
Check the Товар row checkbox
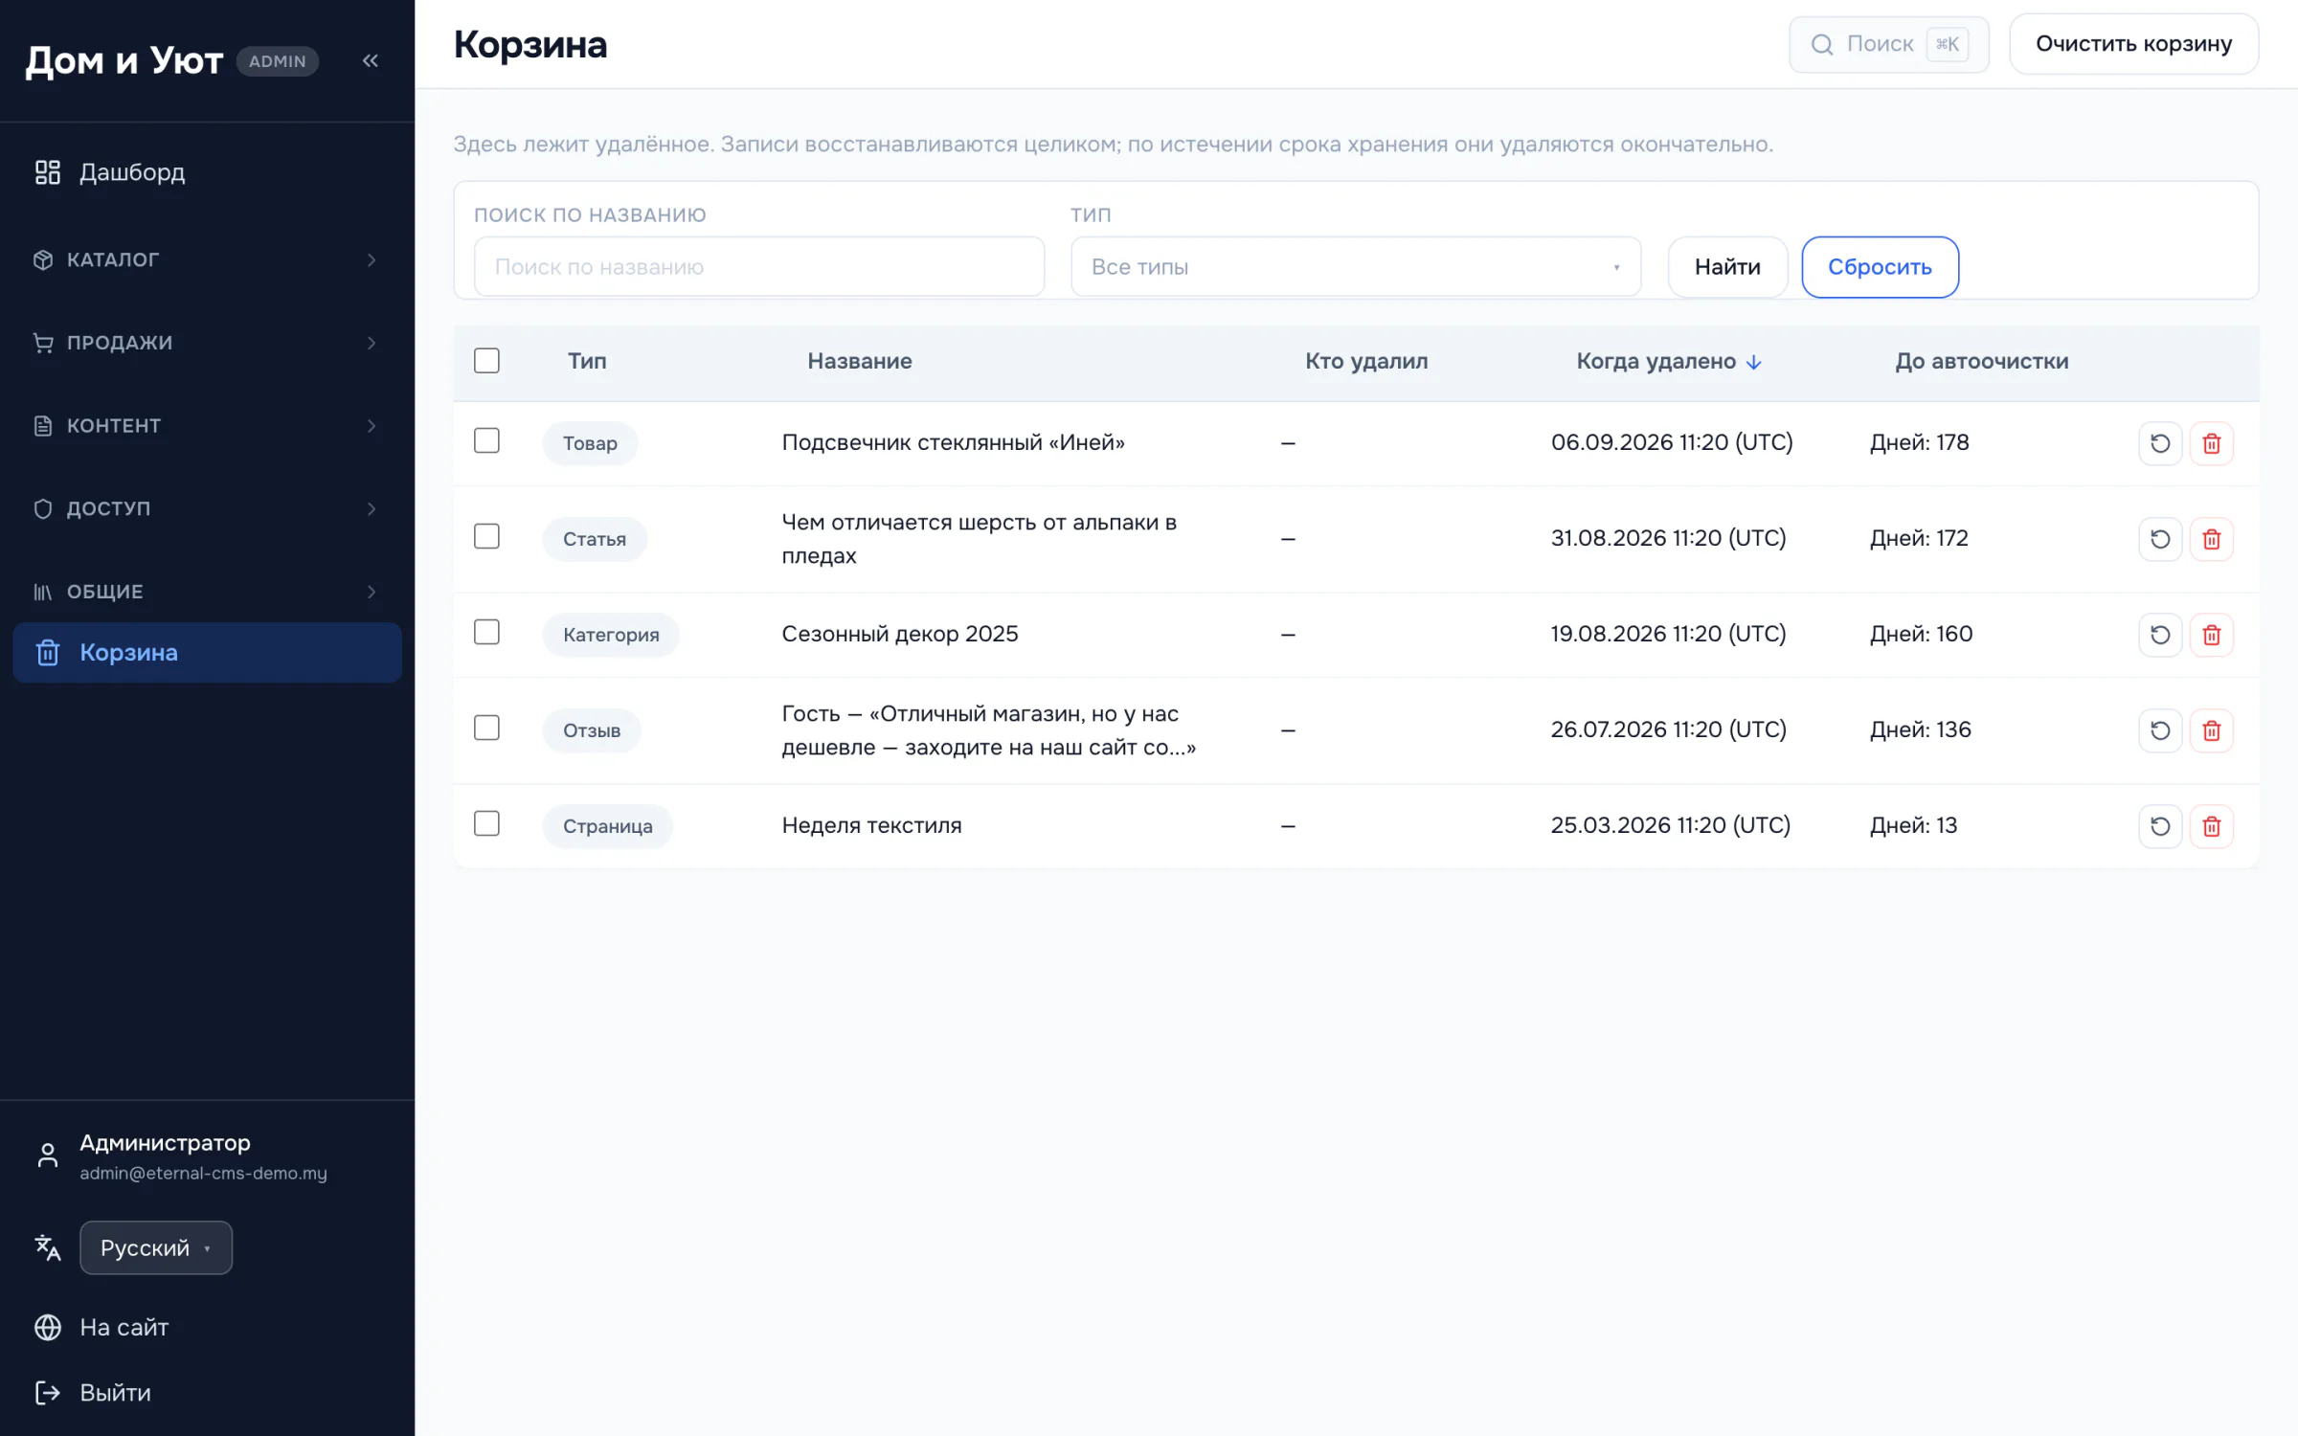coord(486,440)
